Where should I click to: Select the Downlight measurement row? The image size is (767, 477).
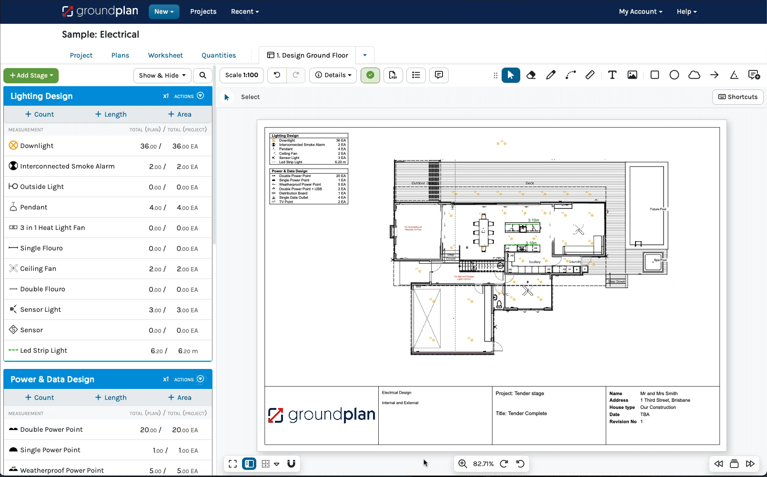click(108, 146)
